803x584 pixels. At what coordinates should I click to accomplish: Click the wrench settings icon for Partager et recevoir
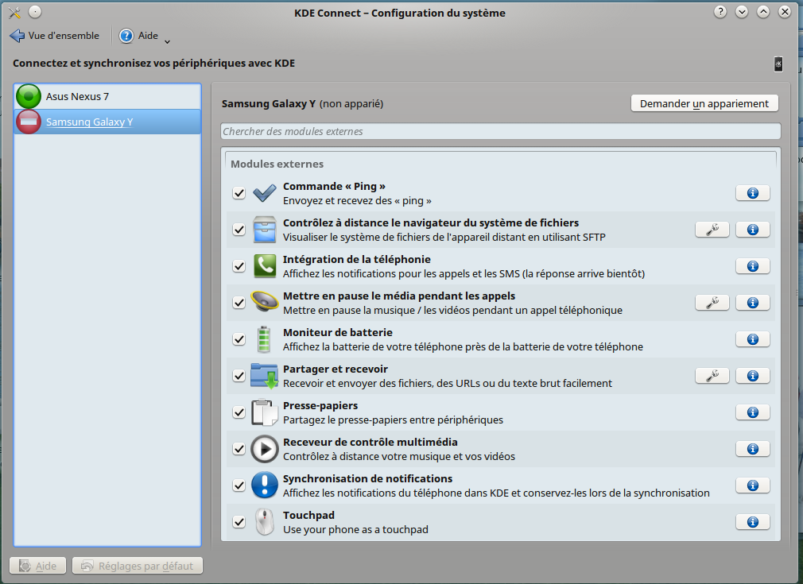tap(712, 375)
